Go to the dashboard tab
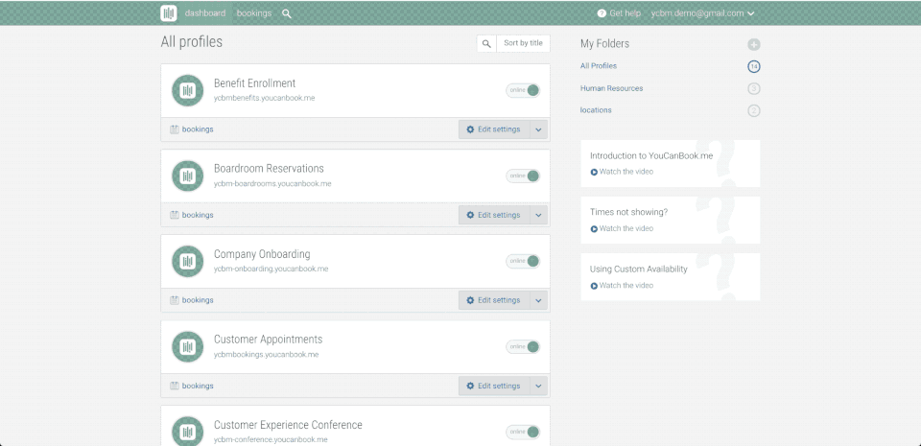 tap(205, 13)
